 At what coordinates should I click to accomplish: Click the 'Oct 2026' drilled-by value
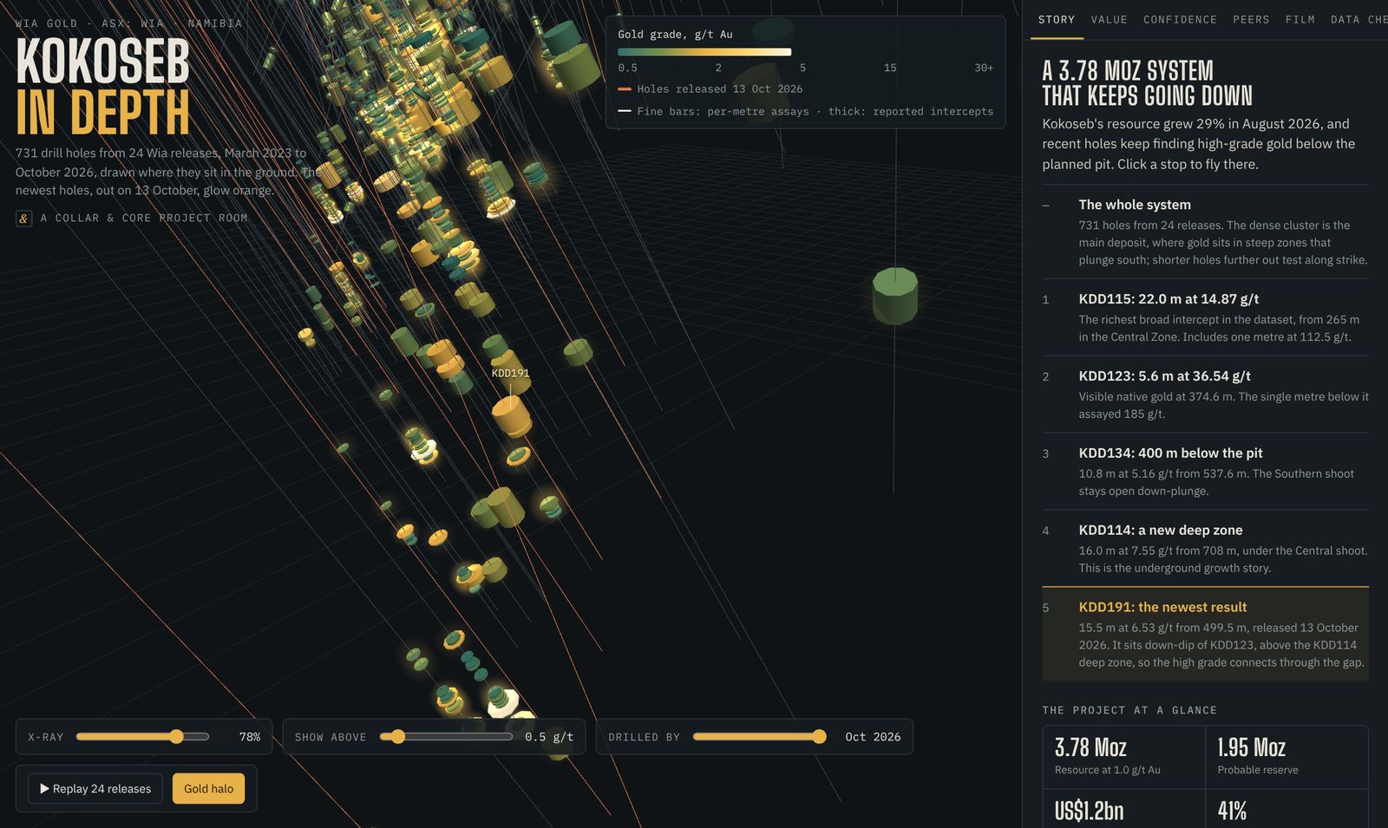(x=873, y=737)
